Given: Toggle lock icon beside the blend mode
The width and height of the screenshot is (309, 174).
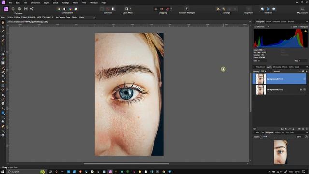Looking at the screenshot, I should 307,71.
